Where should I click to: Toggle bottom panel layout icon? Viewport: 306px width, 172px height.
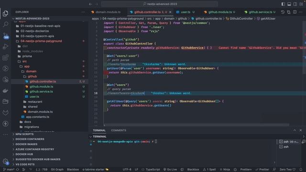(289, 4)
